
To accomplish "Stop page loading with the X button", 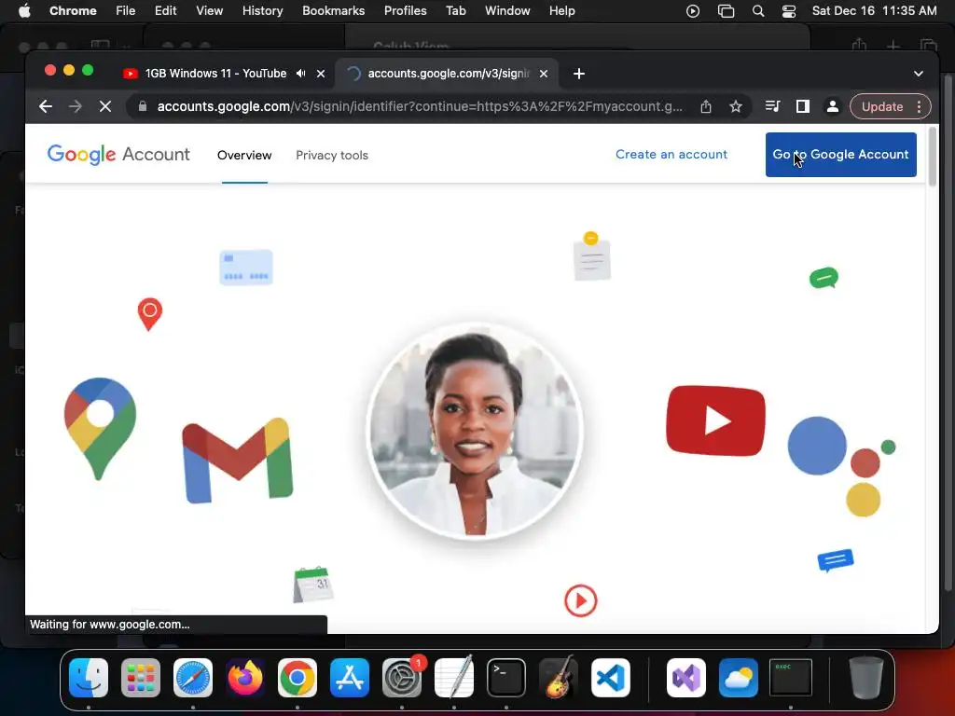I will (105, 106).
